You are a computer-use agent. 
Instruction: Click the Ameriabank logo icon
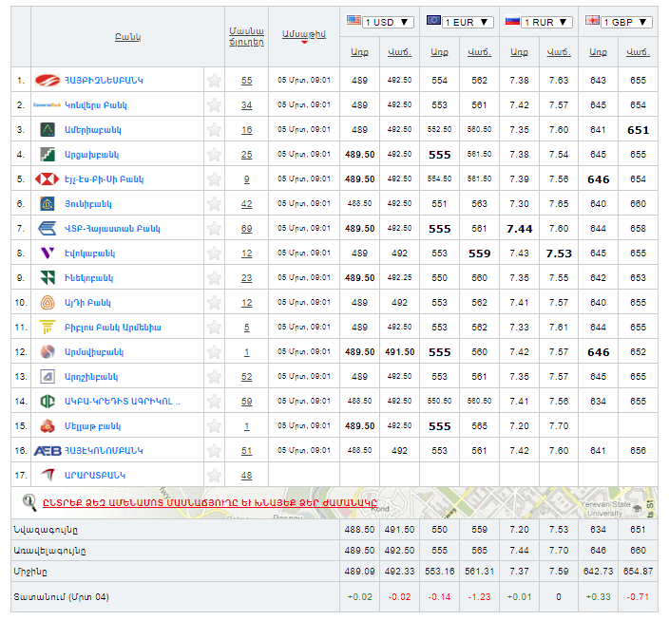(x=47, y=129)
